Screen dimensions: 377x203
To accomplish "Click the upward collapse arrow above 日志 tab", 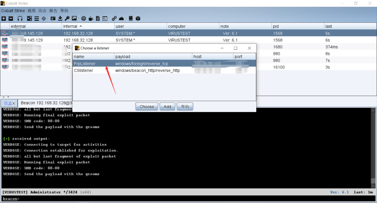I will coord(4,97).
